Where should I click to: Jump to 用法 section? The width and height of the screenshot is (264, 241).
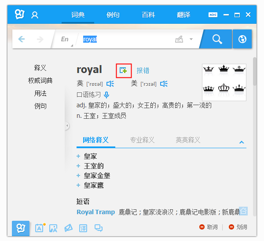pyautogui.click(x=40, y=93)
